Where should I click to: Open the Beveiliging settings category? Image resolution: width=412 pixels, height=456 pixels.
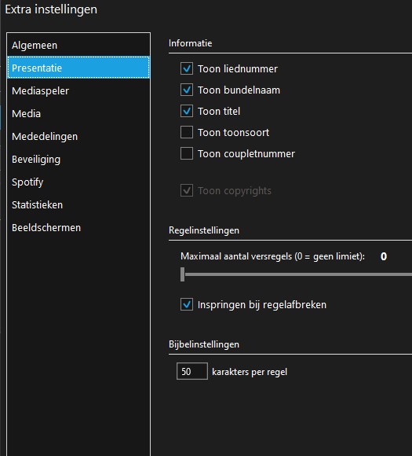click(78, 159)
